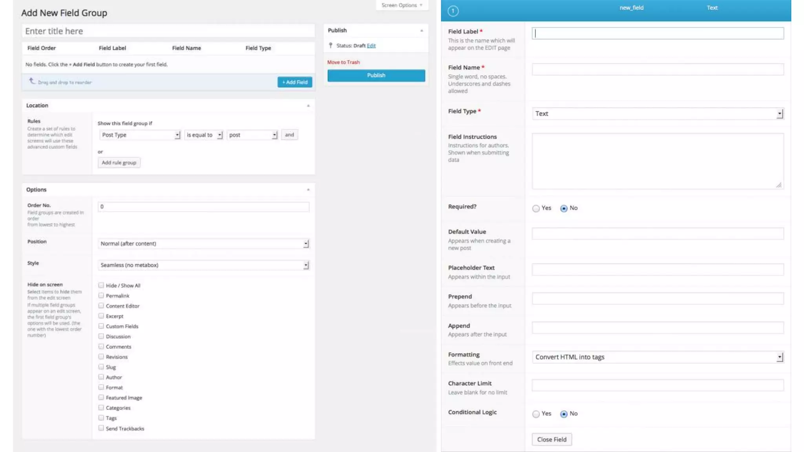Select Yes for Conditional Logic
This screenshot has height=452, width=804.
(536, 414)
